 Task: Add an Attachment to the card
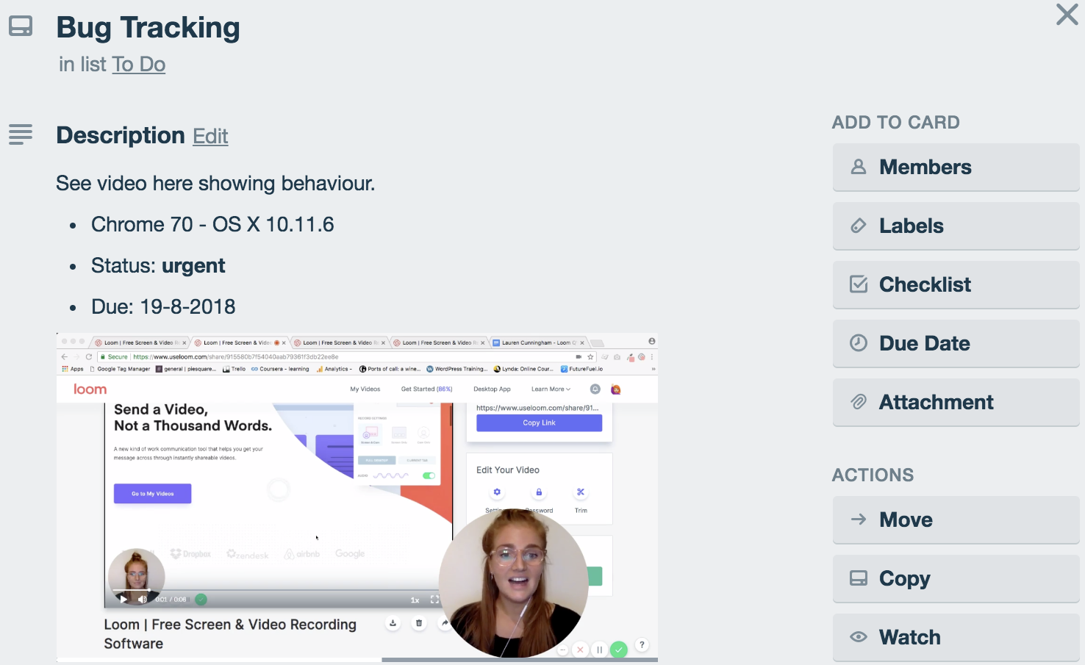(x=956, y=403)
